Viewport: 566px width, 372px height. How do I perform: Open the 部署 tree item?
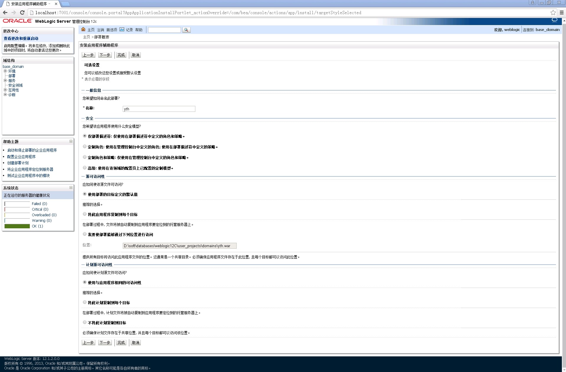pos(12,76)
